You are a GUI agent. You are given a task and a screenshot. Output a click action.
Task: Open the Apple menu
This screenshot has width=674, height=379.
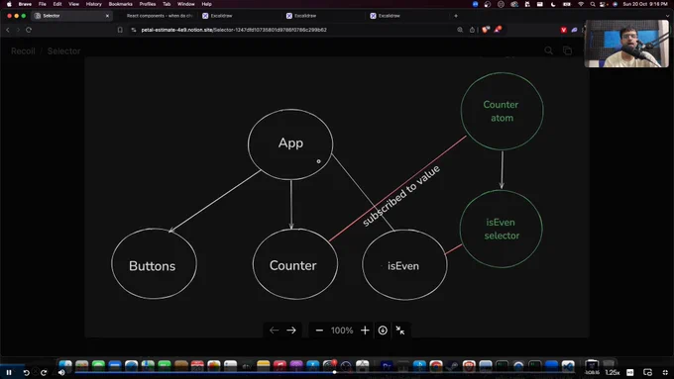[9, 4]
